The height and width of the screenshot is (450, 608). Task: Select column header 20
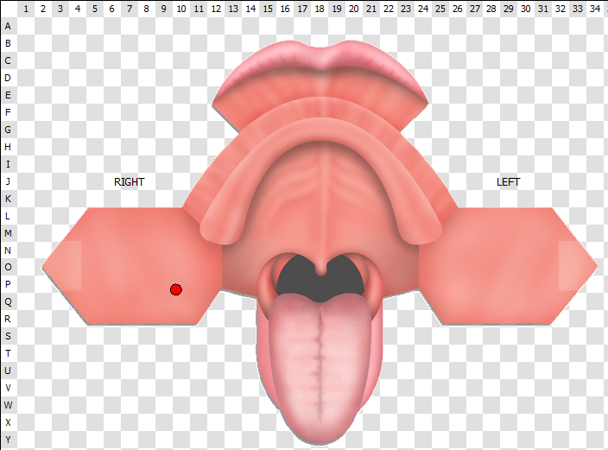point(353,9)
